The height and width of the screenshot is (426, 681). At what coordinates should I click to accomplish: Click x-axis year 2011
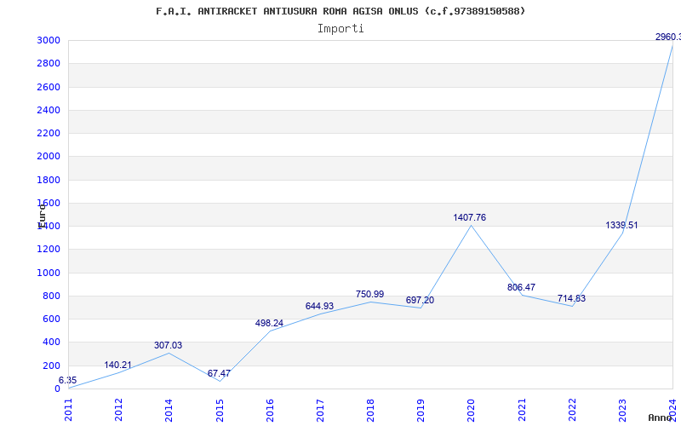[68, 410]
